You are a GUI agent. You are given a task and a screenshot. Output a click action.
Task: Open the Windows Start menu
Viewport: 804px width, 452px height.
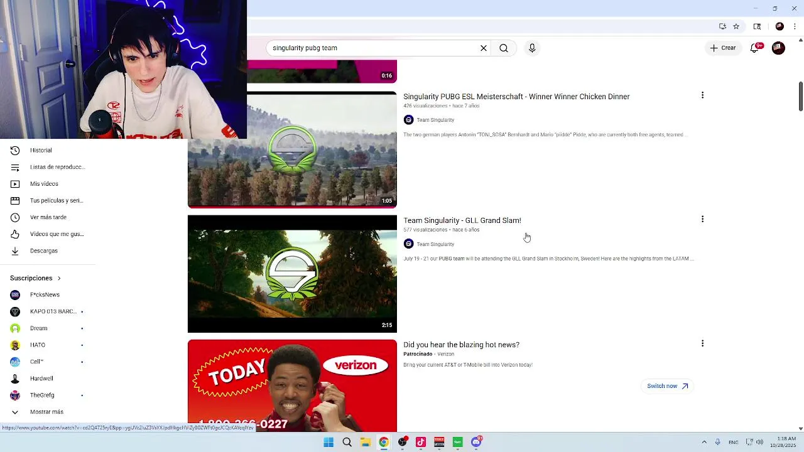point(329,442)
